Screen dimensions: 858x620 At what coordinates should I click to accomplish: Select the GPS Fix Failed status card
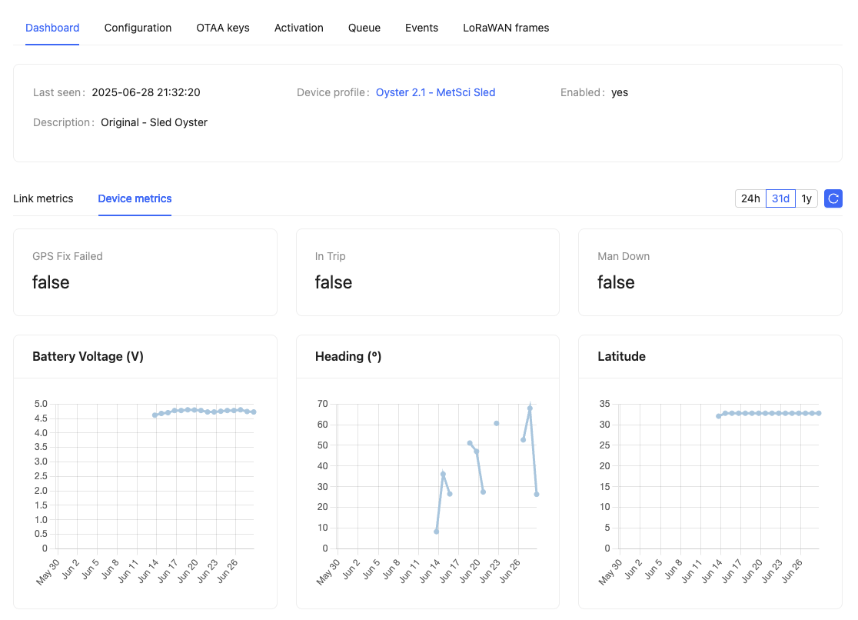pos(145,272)
